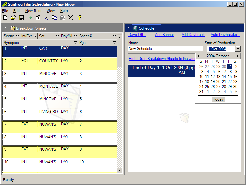
Task: Click the New file toolbar icon
Action: (5, 17)
